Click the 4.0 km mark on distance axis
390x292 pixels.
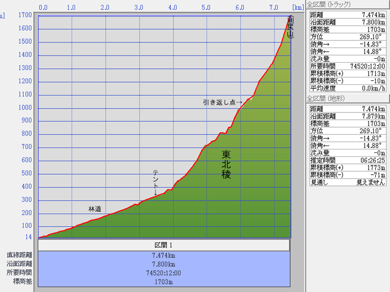pos(172,8)
